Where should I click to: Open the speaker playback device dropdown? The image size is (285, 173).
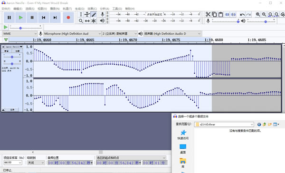172,34
